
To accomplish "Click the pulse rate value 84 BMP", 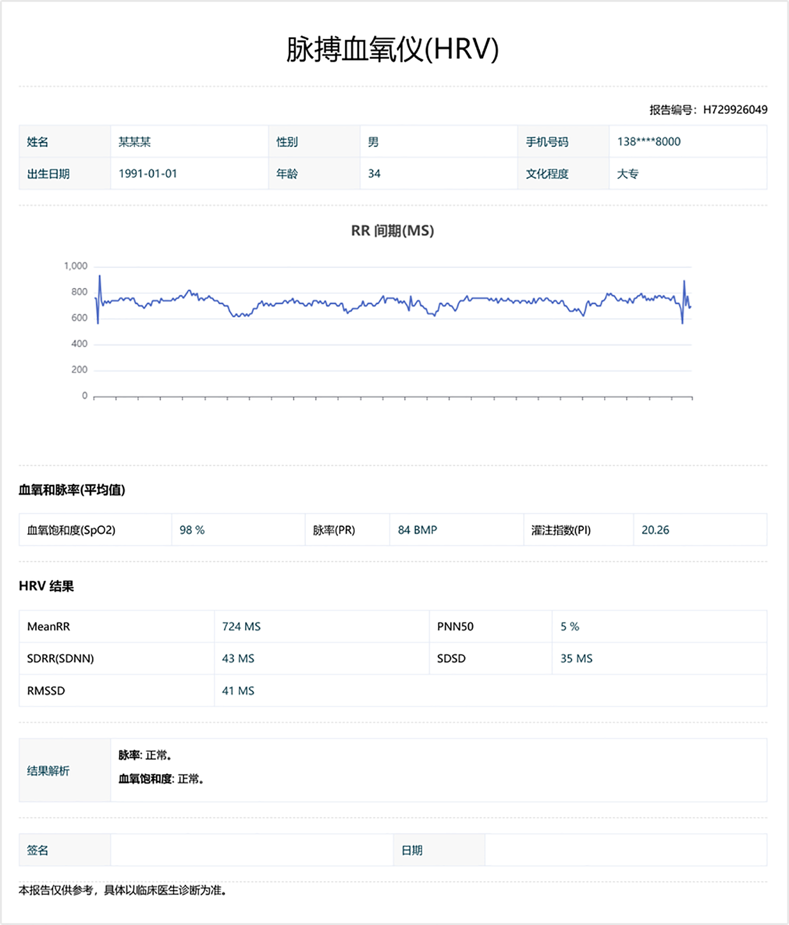I will 417,530.
